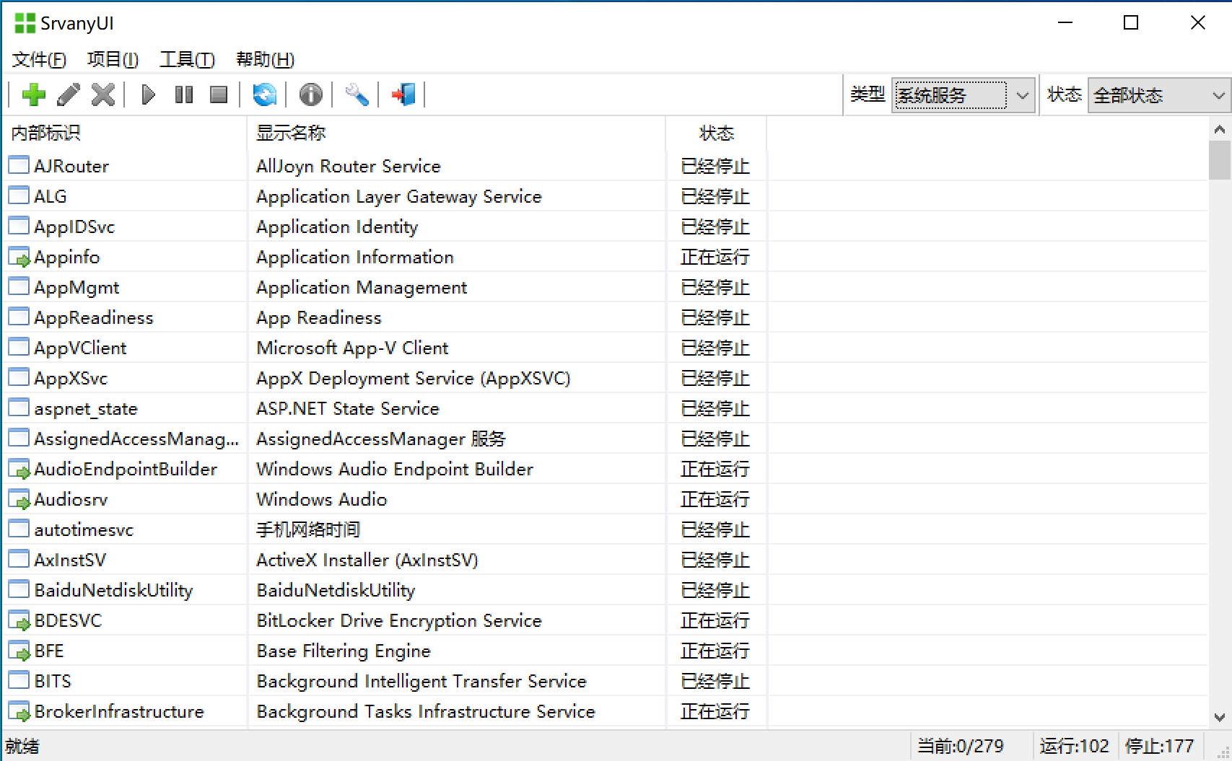Click scrollbar up arrow of service list
1232x761 pixels.
click(x=1219, y=130)
